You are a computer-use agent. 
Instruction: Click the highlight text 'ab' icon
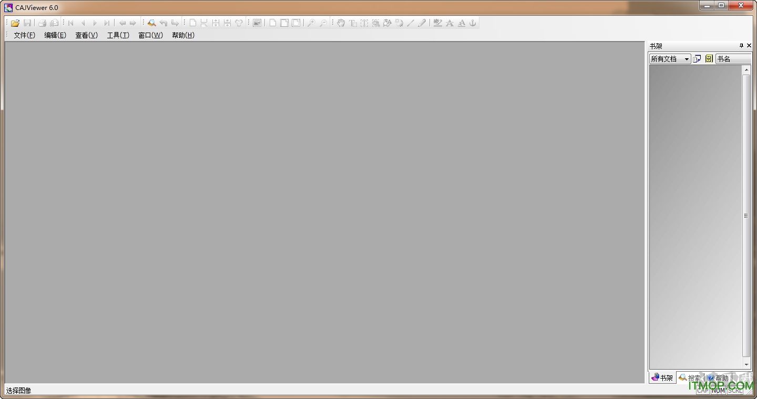click(x=437, y=23)
